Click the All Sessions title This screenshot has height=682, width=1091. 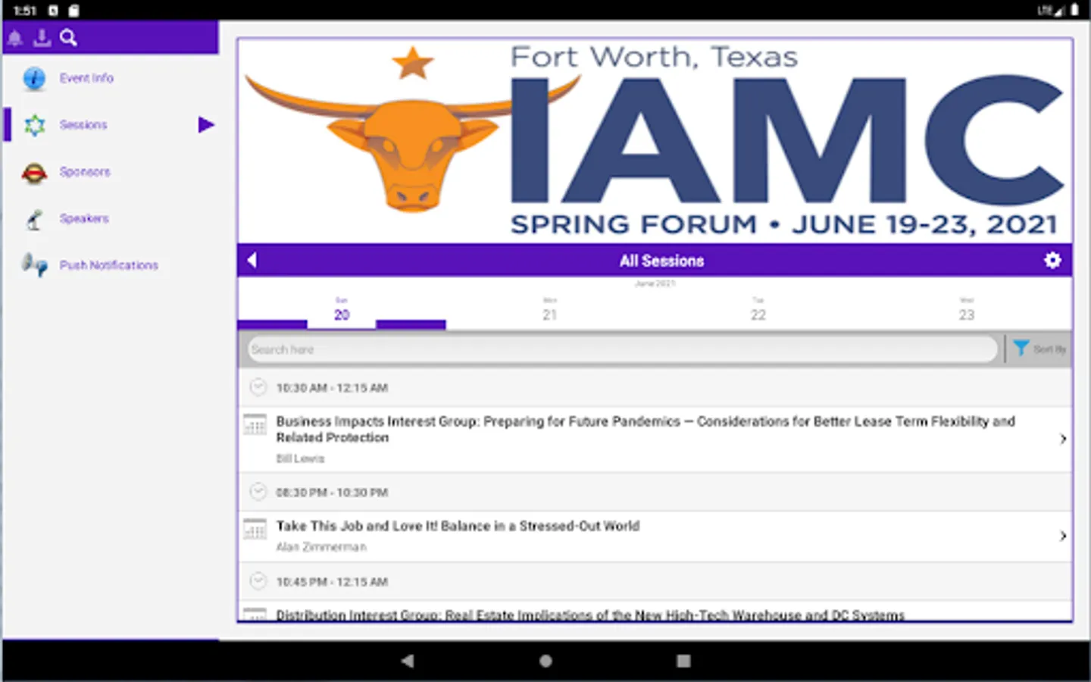(661, 261)
